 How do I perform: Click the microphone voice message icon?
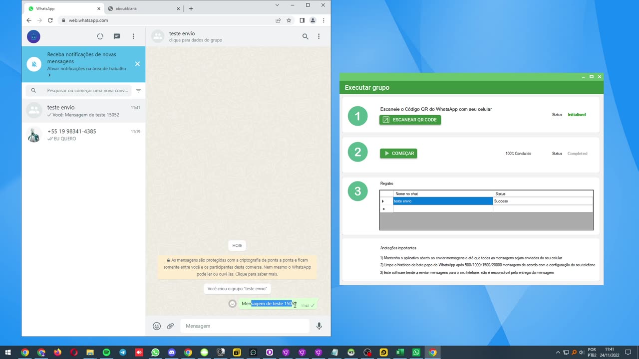[319, 326]
